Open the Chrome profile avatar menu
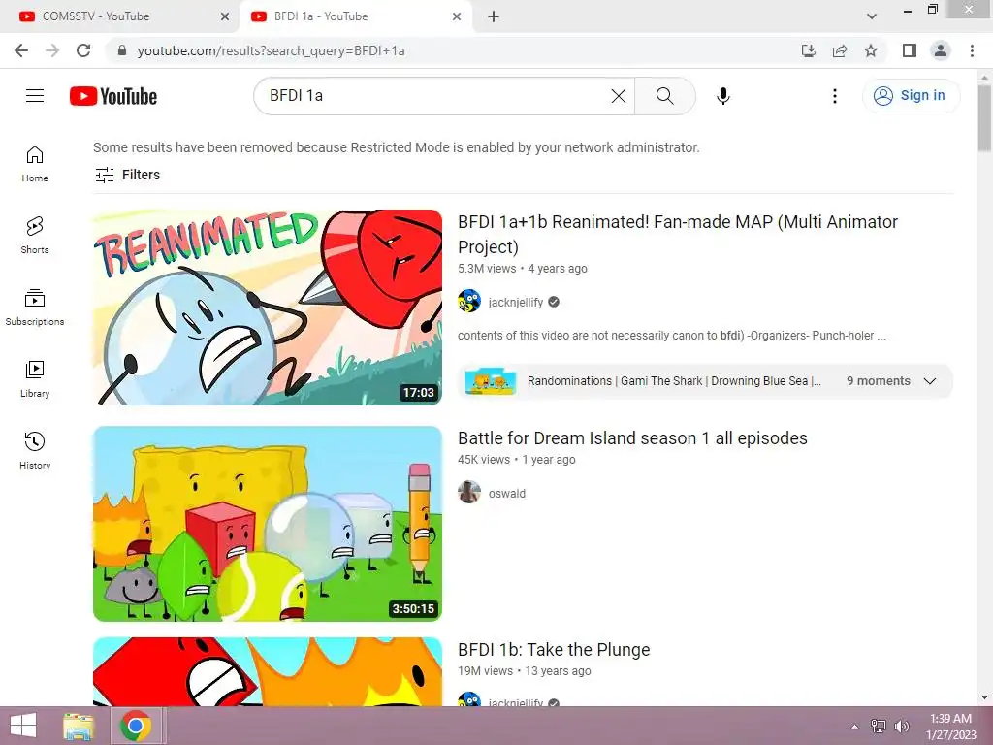Image resolution: width=993 pixels, height=745 pixels. point(941,50)
